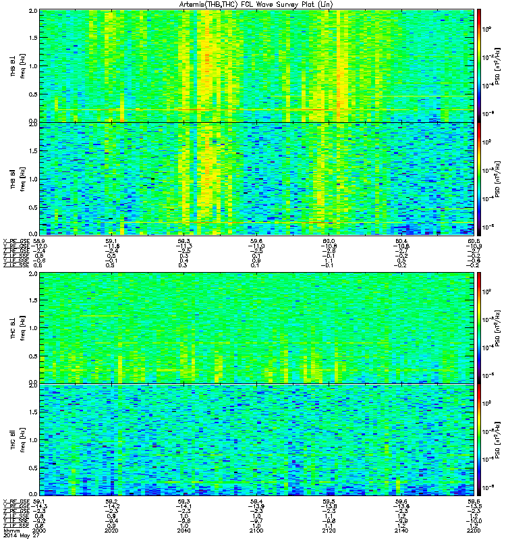Click the THB B∥ spectrogram panel

coord(257,179)
